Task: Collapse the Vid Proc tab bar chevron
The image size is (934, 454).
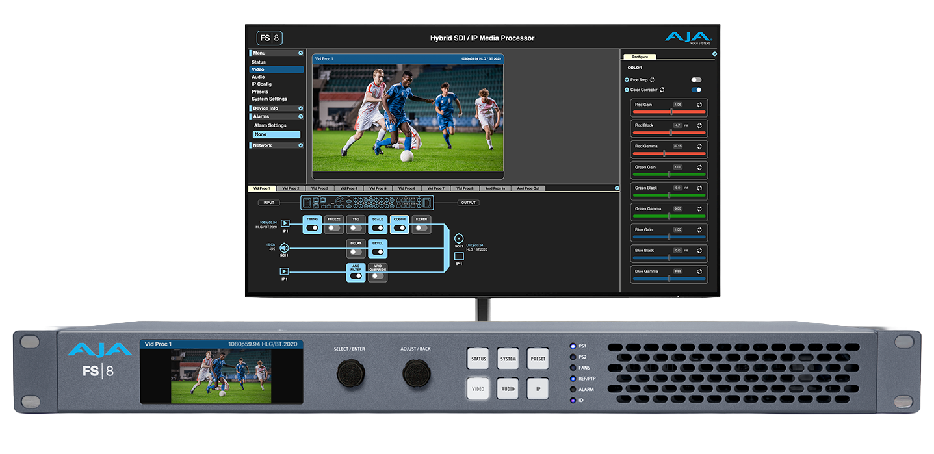Action: [617, 188]
